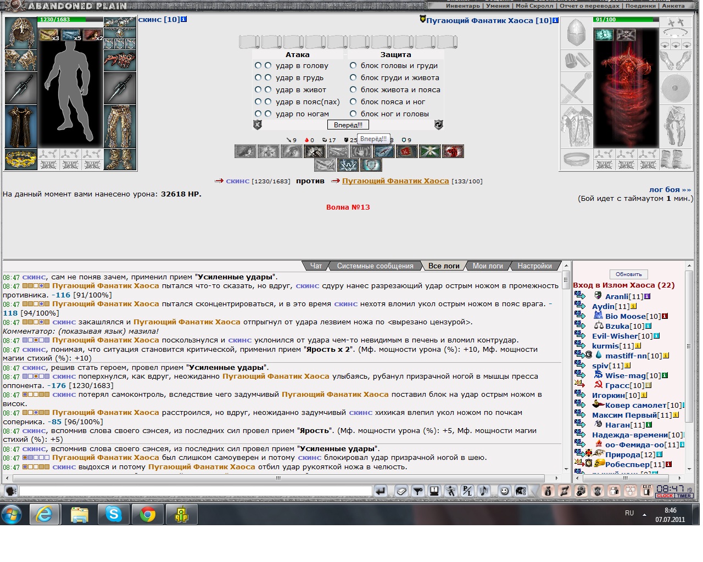The image size is (703, 562).
Task: Click player name Bio Moose in list
Action: (625, 316)
